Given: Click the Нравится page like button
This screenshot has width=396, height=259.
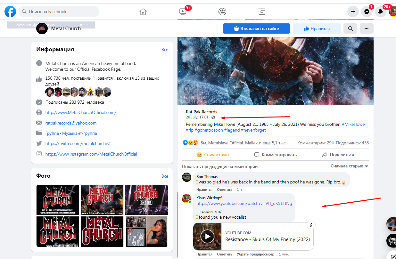Looking at the screenshot, I should pos(317,28).
